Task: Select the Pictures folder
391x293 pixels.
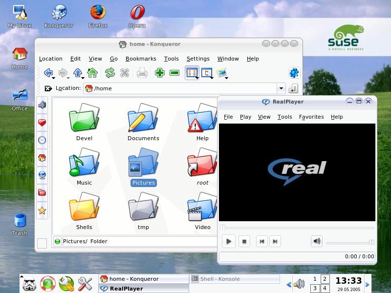Action: [143, 167]
